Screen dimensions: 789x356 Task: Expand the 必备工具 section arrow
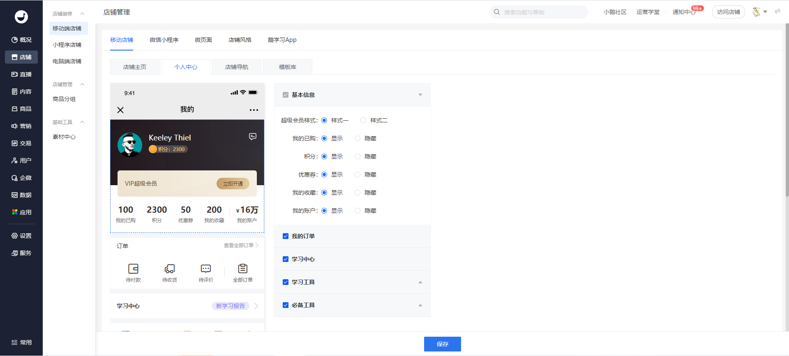tap(420, 305)
